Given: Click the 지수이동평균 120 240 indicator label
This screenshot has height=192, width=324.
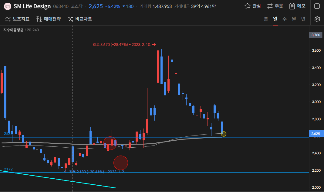Looking at the screenshot, I should (x=21, y=30).
